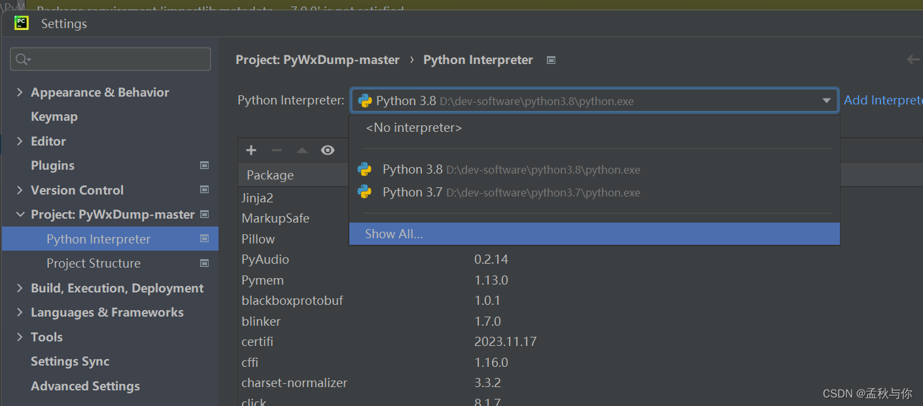Choose Python 3.7 in the interpreter list

[x=594, y=192]
